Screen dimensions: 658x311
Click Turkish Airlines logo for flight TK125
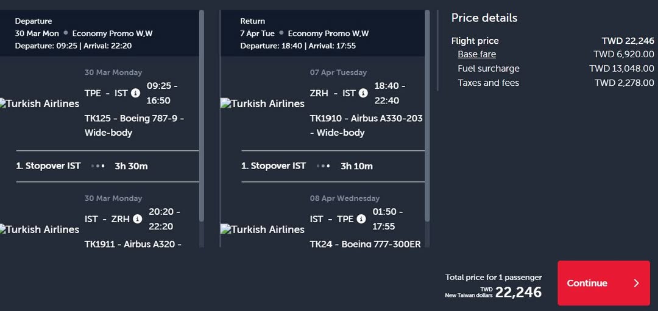[40, 103]
